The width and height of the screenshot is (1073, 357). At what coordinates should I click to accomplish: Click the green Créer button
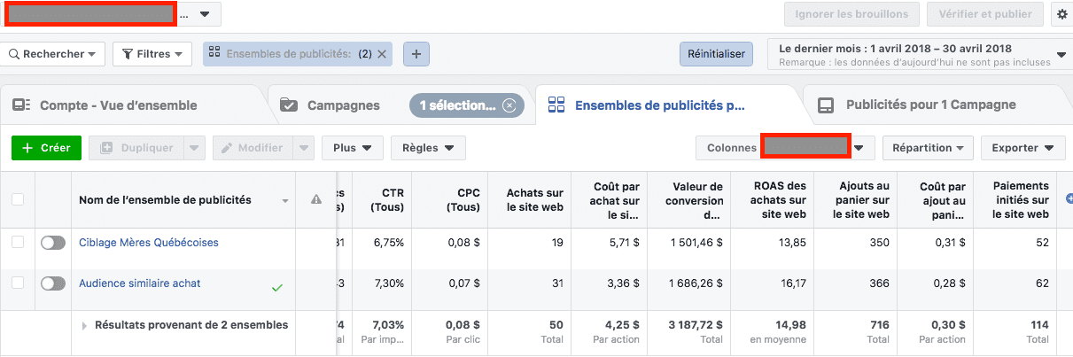tap(46, 148)
